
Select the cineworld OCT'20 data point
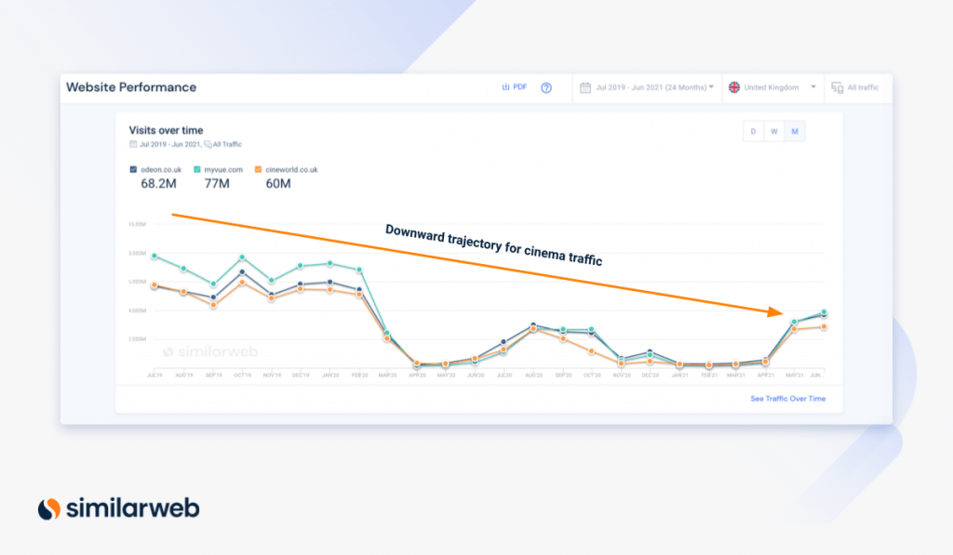click(x=591, y=351)
